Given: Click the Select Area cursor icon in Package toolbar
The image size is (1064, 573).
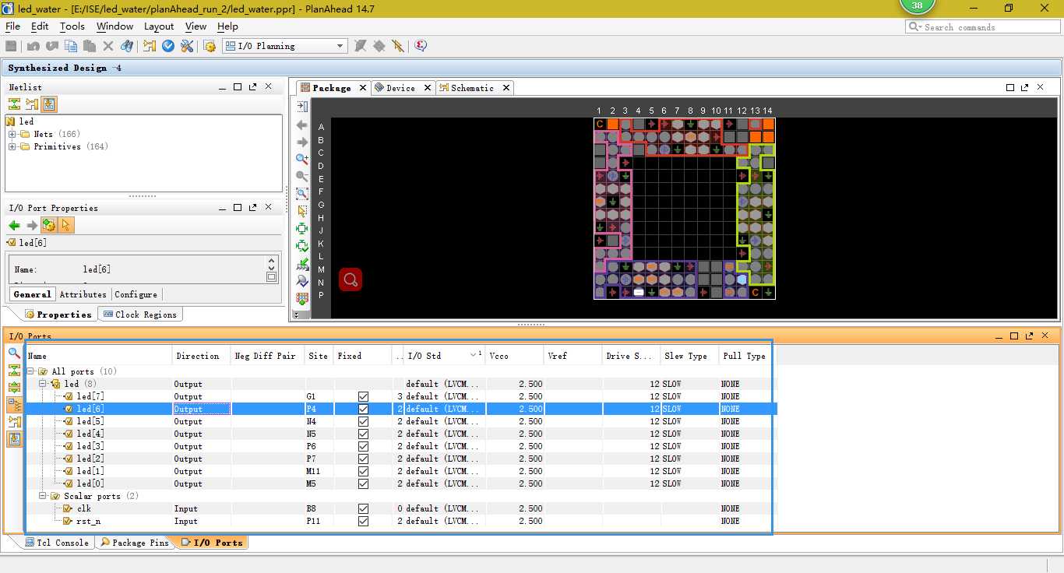Looking at the screenshot, I should click(302, 210).
